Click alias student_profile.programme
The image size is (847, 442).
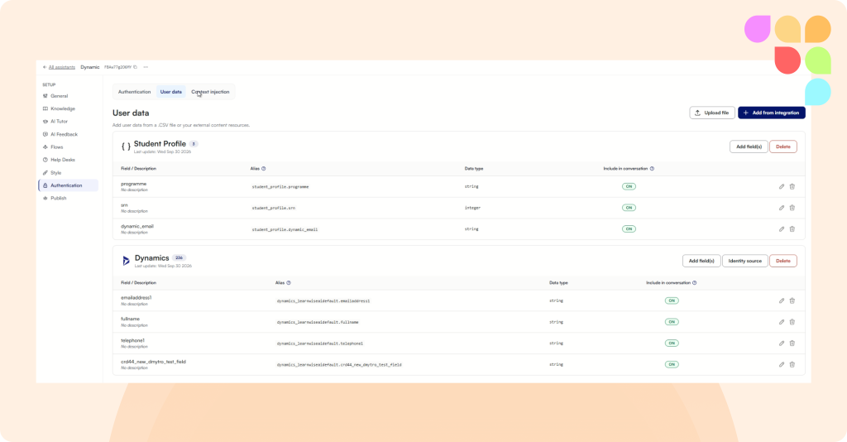280,187
